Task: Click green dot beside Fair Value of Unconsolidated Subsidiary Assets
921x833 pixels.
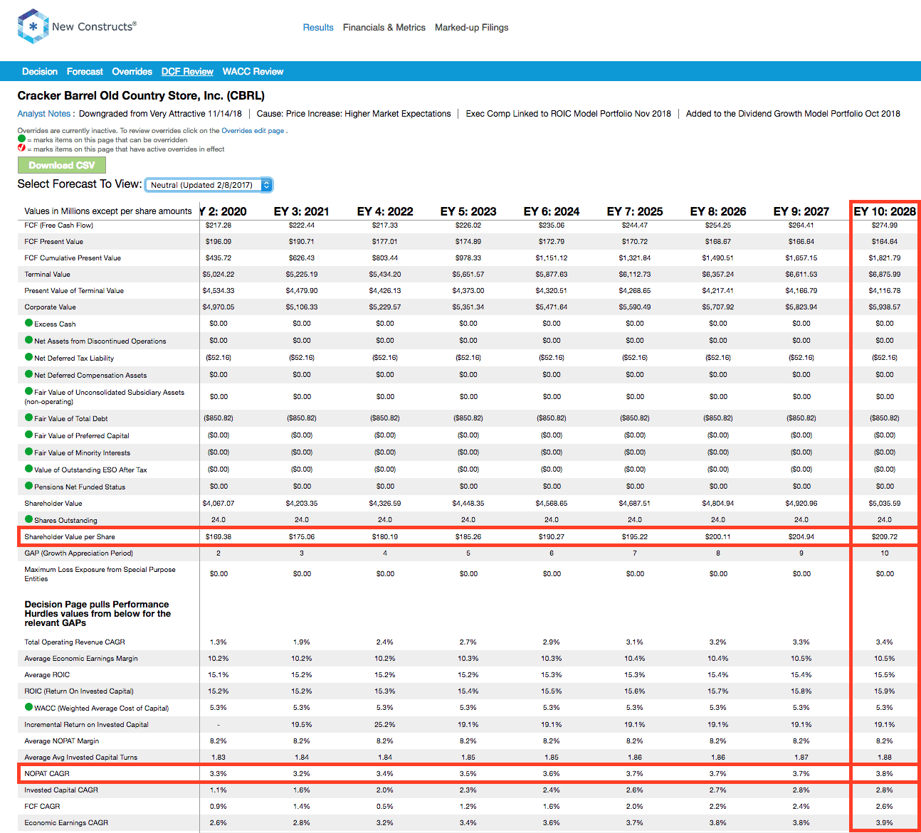Action: pyautogui.click(x=28, y=391)
